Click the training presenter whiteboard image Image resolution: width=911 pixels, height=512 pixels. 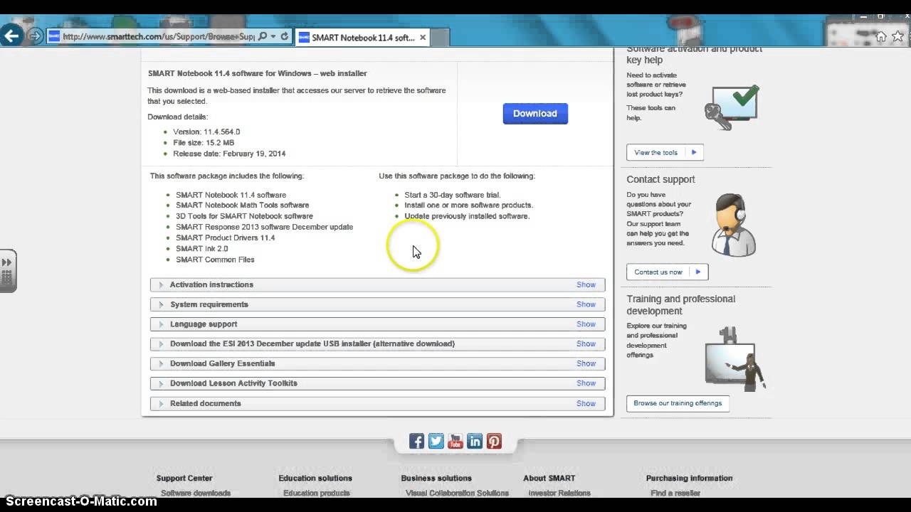pos(734,358)
